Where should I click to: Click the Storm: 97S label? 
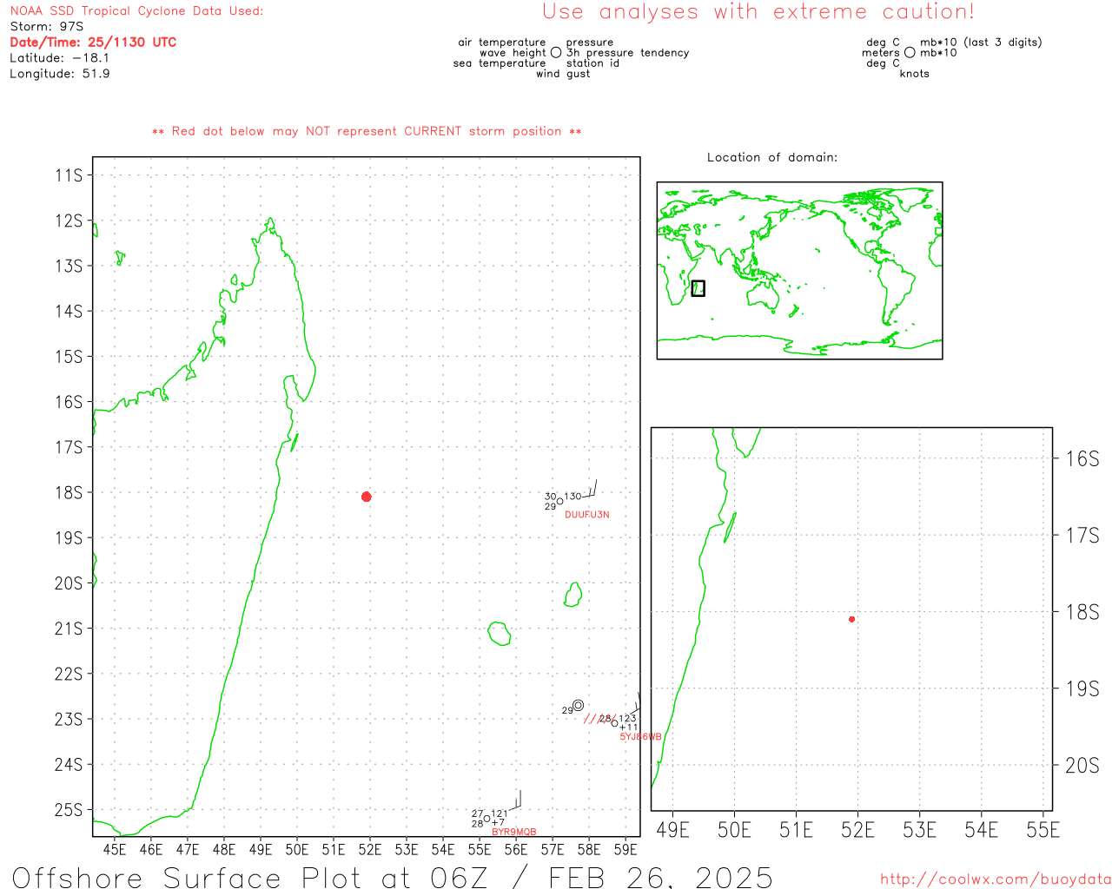point(47,26)
